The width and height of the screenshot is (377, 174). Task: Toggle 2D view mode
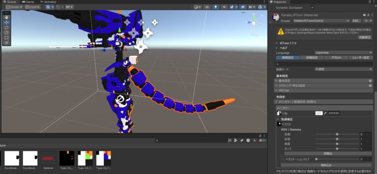206,7
